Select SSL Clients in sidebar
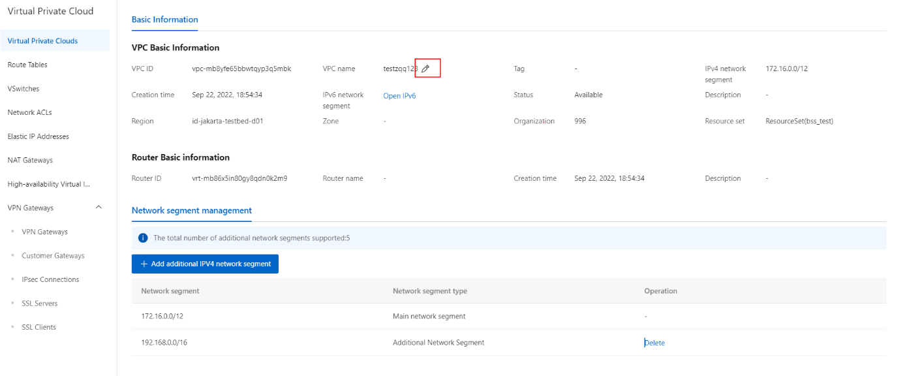 (x=38, y=327)
